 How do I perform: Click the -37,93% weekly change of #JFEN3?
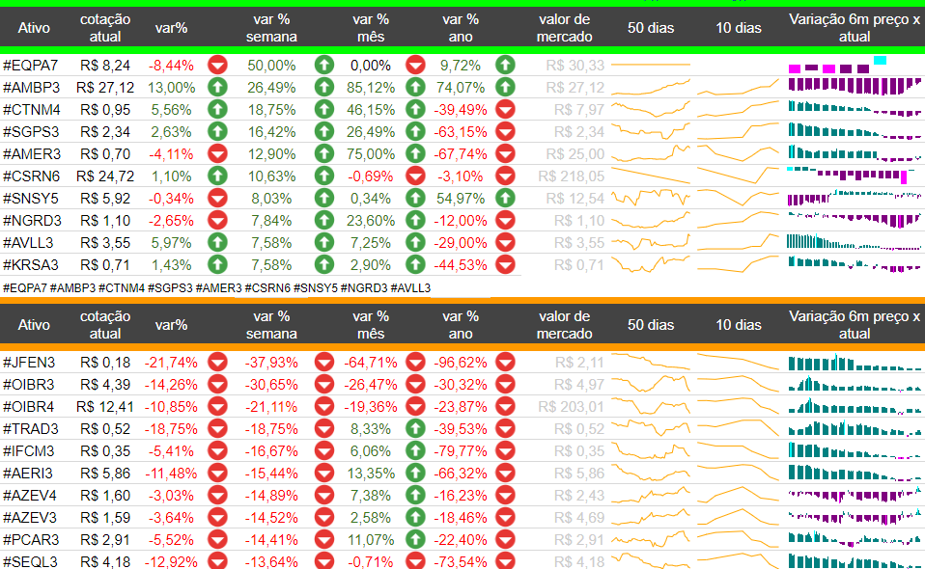[271, 363]
